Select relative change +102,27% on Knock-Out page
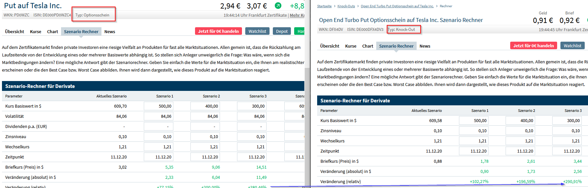 [x=479, y=181]
